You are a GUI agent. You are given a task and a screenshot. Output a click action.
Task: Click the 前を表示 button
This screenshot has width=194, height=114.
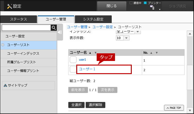tap(78, 90)
